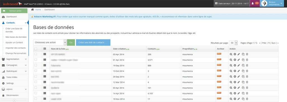Expand the Segmentation sidebar section
The width and height of the screenshot is (287, 102).
[14, 59]
